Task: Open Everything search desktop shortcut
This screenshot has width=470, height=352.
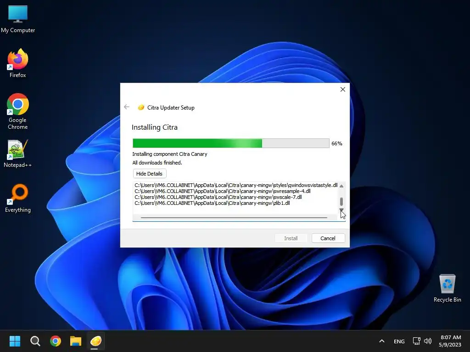Action: pyautogui.click(x=18, y=198)
